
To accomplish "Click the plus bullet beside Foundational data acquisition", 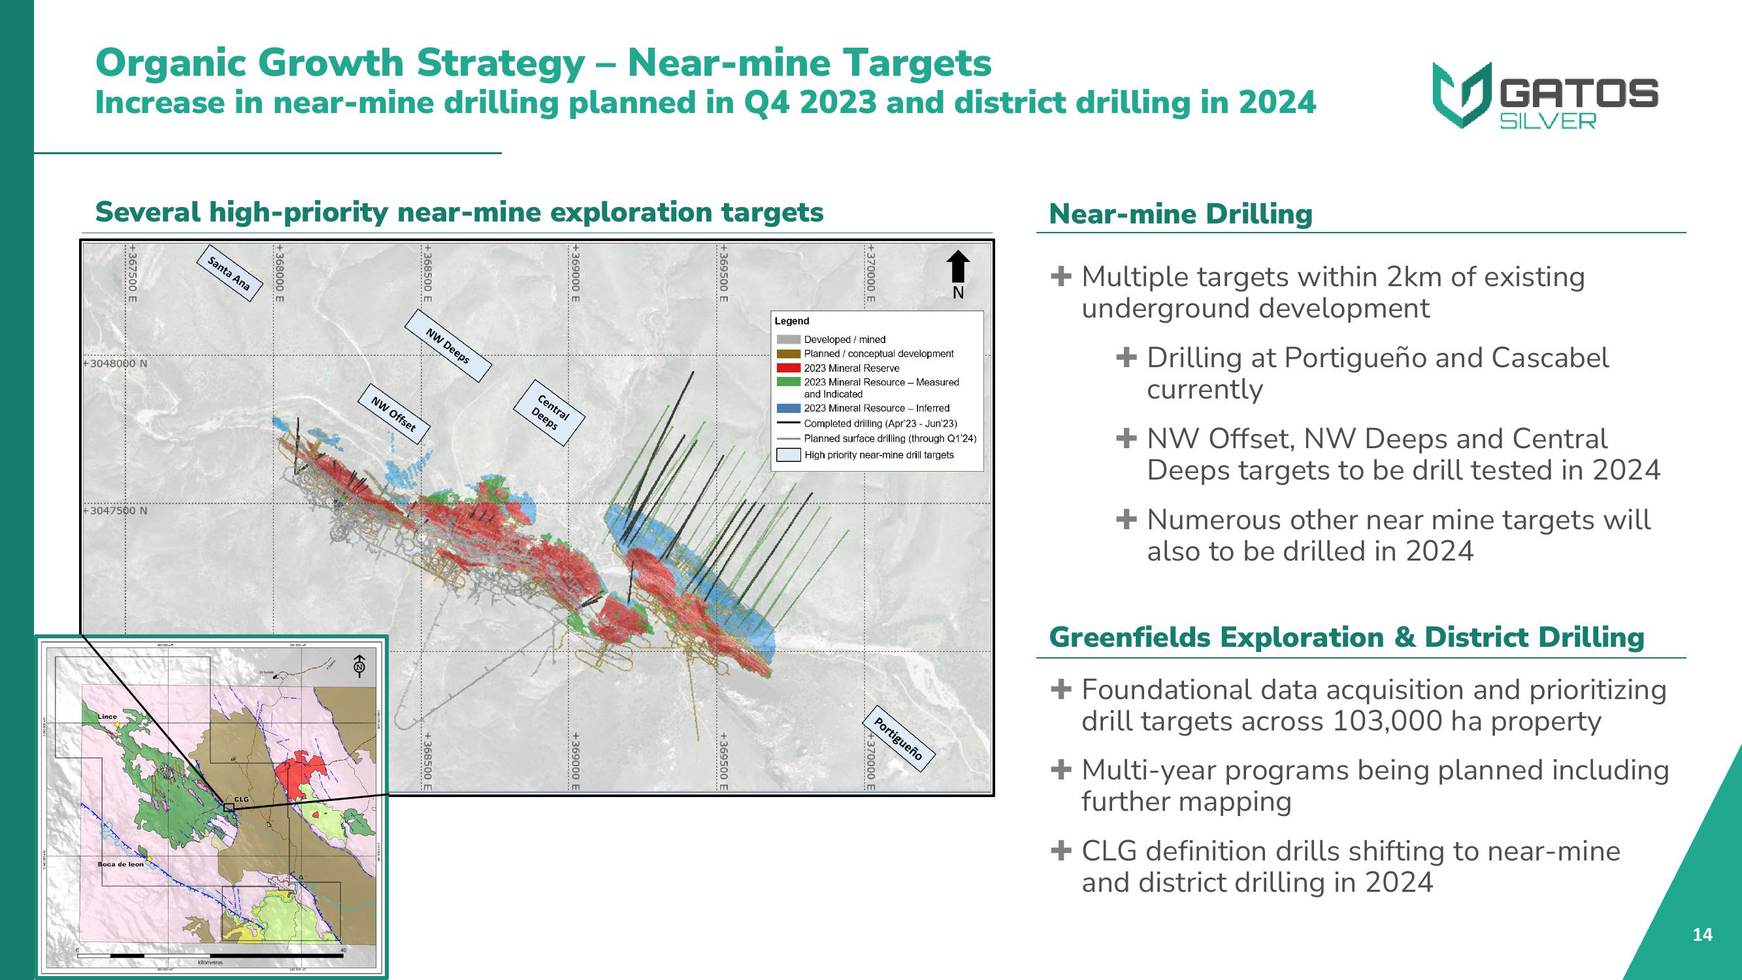I will (1061, 689).
